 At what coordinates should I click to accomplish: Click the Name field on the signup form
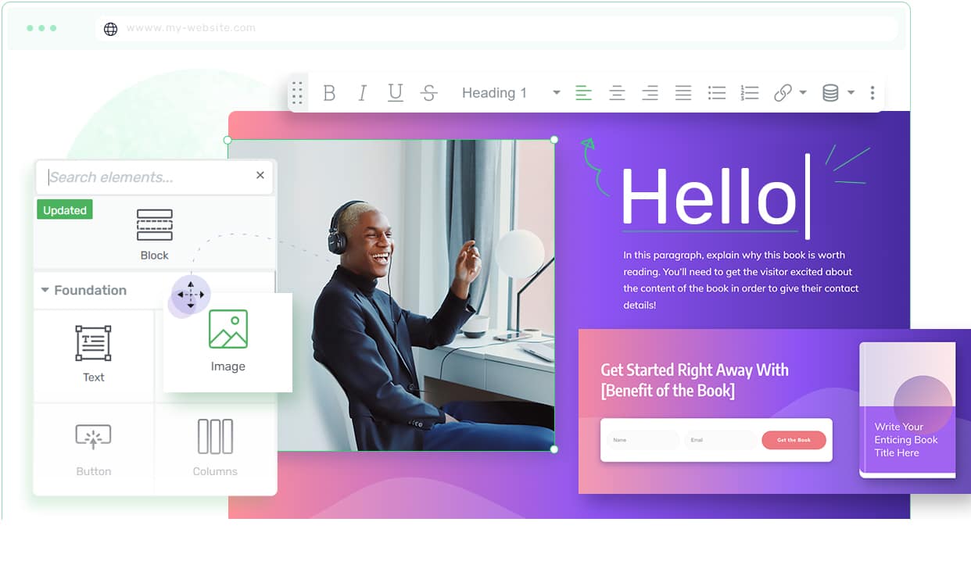click(643, 440)
